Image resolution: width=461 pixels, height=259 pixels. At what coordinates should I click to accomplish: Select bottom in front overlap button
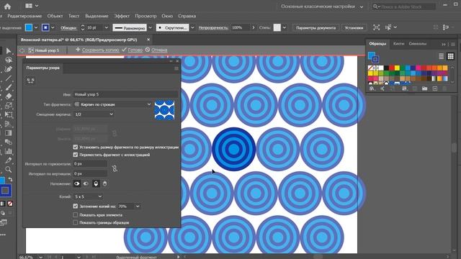[104, 184]
